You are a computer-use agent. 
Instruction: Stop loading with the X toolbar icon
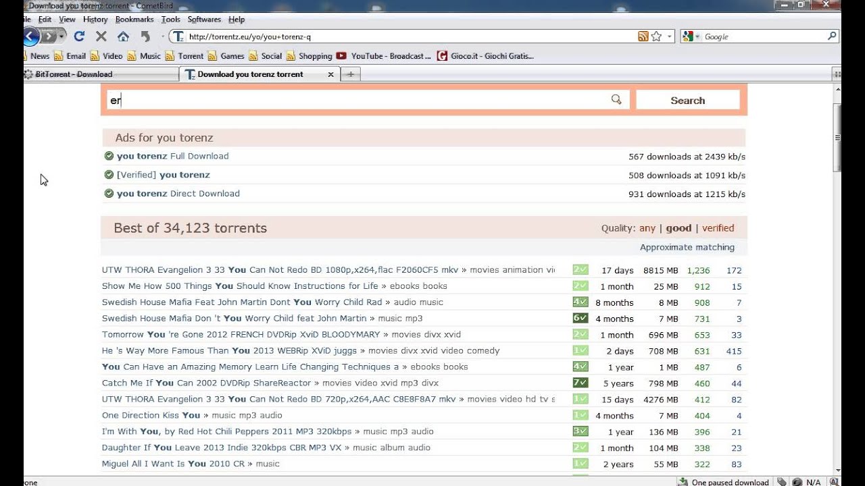101,36
